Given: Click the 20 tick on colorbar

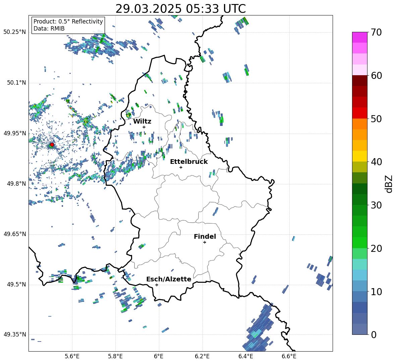Looking at the screenshot, I should (376, 248).
